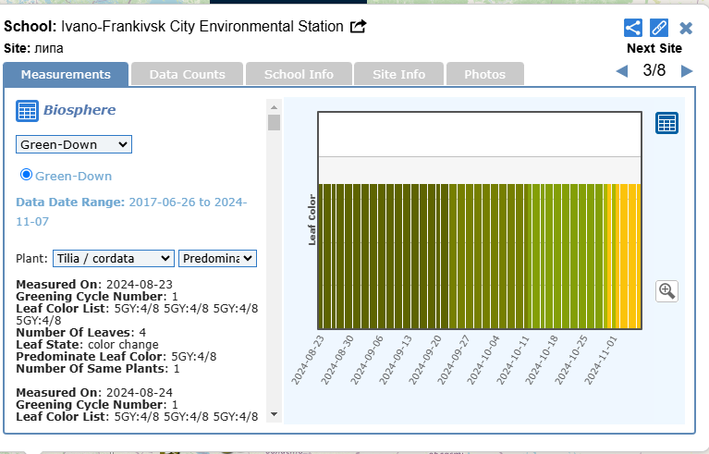Open the Green-Down protocol dropdown

coord(74,144)
